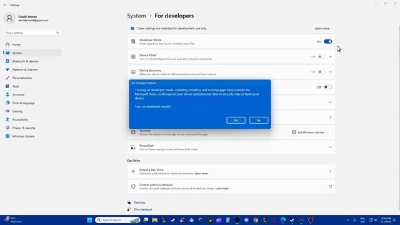This screenshot has width=400, height=225.
Task: Expand the Device Portal row chevron
Action: point(331,57)
